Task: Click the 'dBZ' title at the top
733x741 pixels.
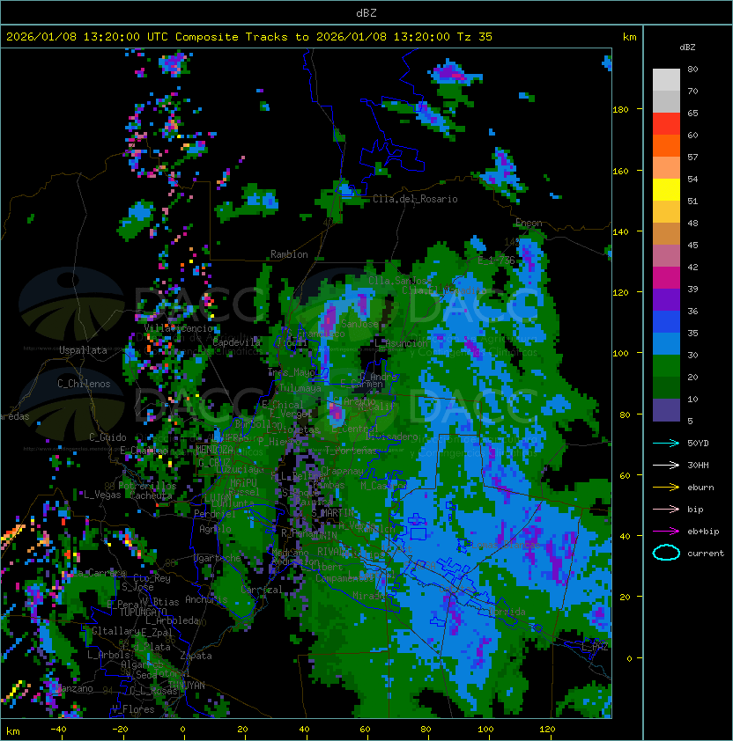Action: coord(366,13)
